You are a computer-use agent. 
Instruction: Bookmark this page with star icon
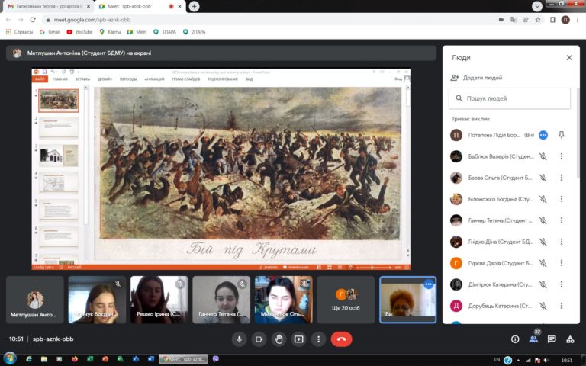click(x=538, y=20)
